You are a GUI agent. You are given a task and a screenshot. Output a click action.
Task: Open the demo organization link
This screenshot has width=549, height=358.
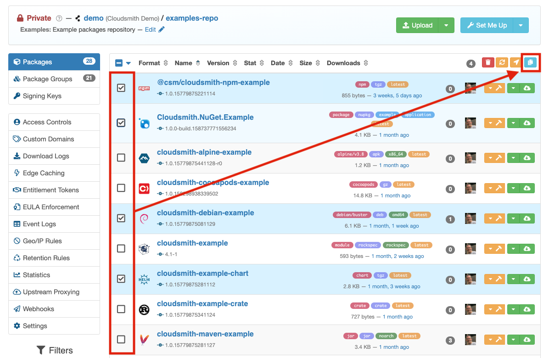tap(94, 18)
